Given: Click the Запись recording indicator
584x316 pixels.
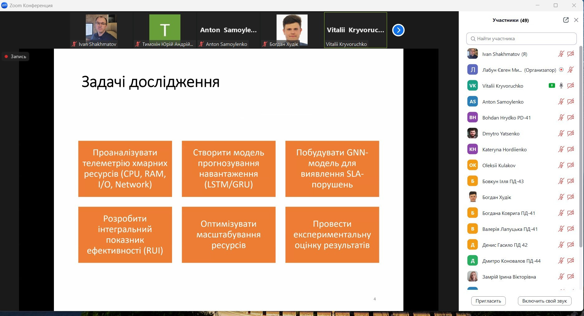Looking at the screenshot, I should [16, 56].
